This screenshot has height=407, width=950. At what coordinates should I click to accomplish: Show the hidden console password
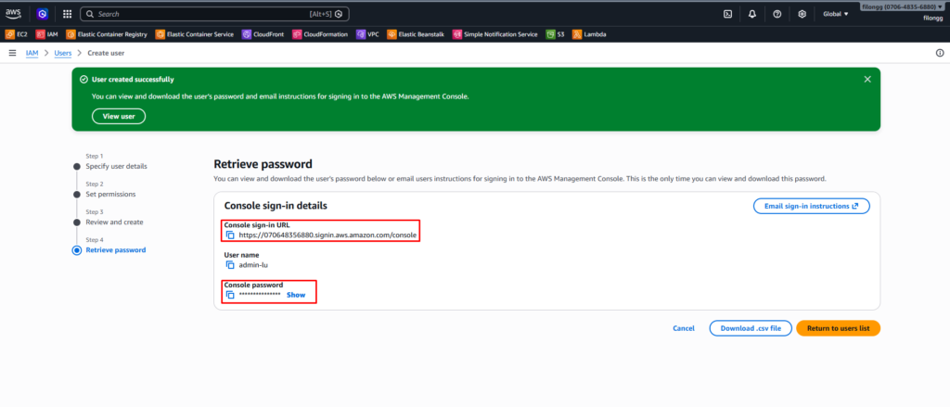coord(296,295)
